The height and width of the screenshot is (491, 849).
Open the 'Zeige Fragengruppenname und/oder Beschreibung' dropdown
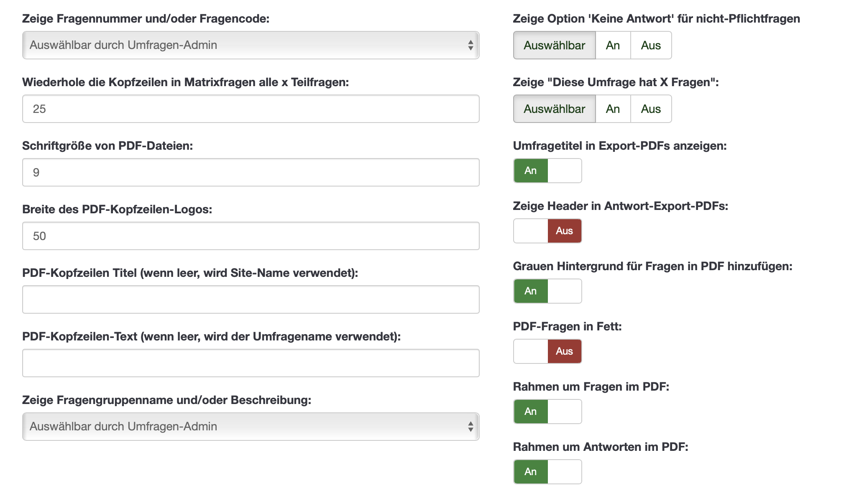[x=251, y=427]
